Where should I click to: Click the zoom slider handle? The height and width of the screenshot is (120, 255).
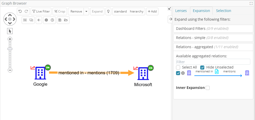point(10,49)
